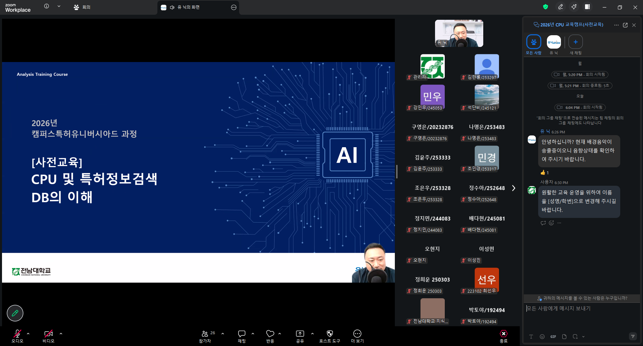Expand the participants options arrow

pyautogui.click(x=223, y=334)
